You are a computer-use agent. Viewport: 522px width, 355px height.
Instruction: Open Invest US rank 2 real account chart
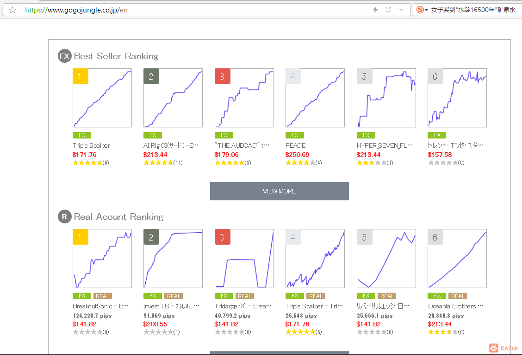[x=173, y=259]
